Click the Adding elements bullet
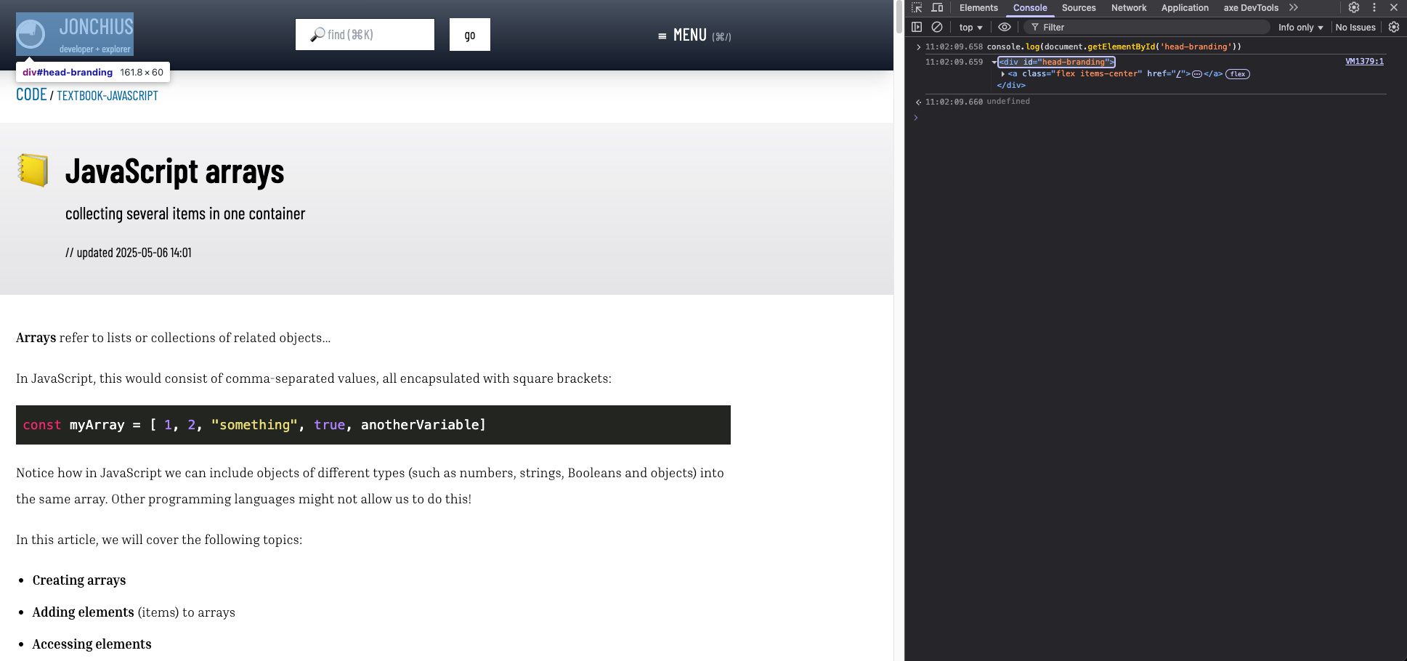This screenshot has width=1407, height=661. [134, 612]
